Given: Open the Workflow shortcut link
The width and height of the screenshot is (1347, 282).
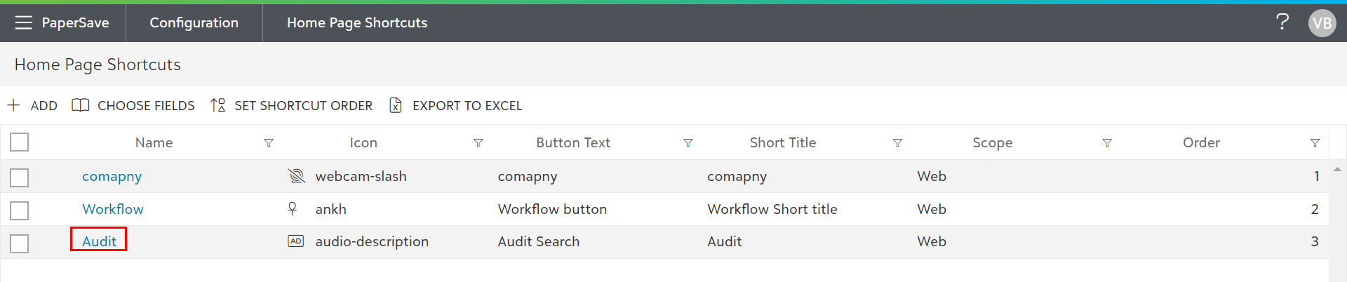Looking at the screenshot, I should click(x=112, y=209).
